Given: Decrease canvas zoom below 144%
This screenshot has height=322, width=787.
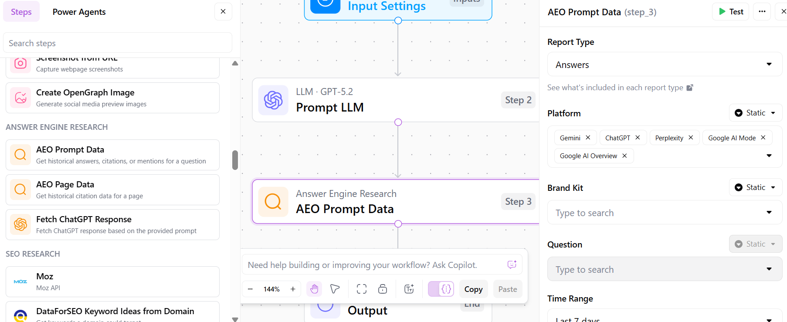Looking at the screenshot, I should [x=250, y=289].
